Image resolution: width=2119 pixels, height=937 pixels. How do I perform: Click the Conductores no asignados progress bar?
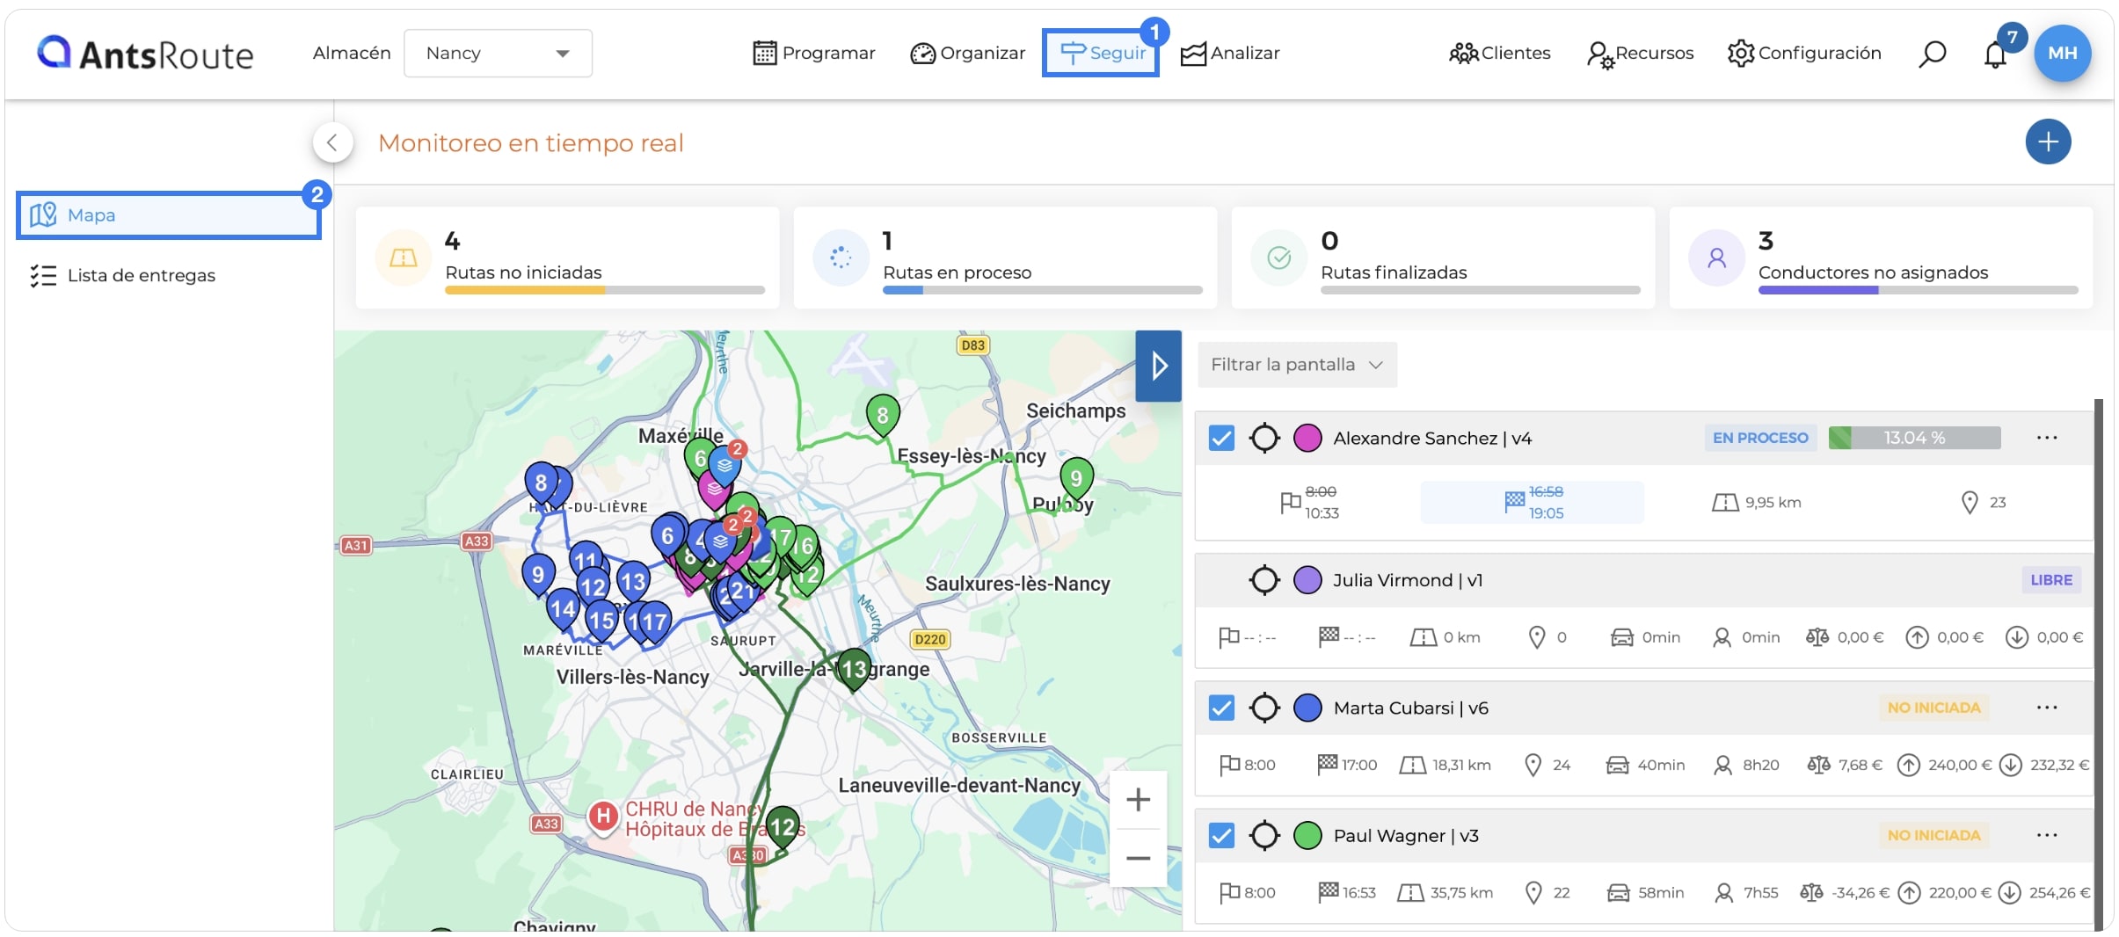point(1918,290)
